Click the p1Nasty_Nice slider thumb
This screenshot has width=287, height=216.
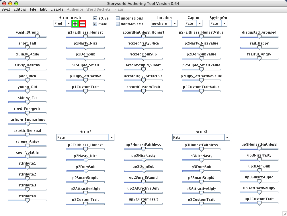pyautogui.click(x=85, y=48)
